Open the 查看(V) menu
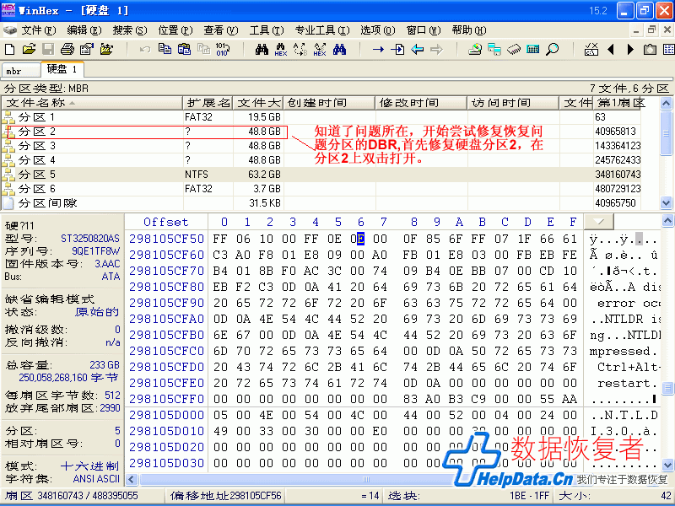The image size is (675, 506). [221, 30]
